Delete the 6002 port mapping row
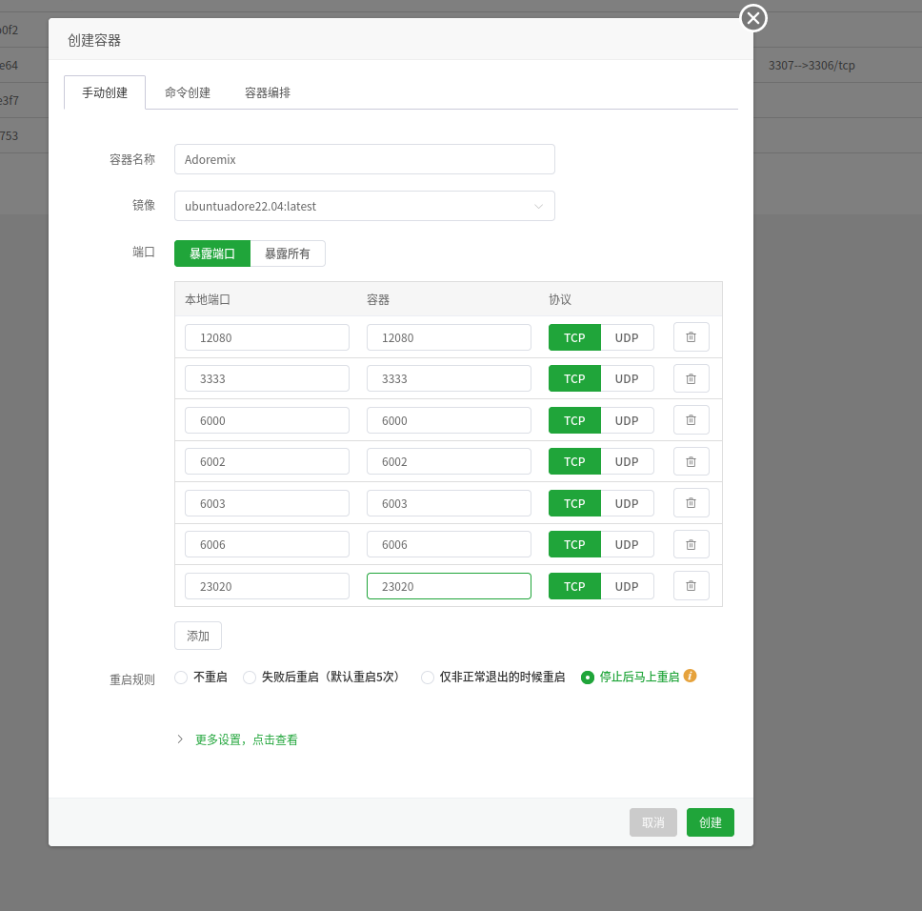This screenshot has height=911, width=922. pos(691,461)
